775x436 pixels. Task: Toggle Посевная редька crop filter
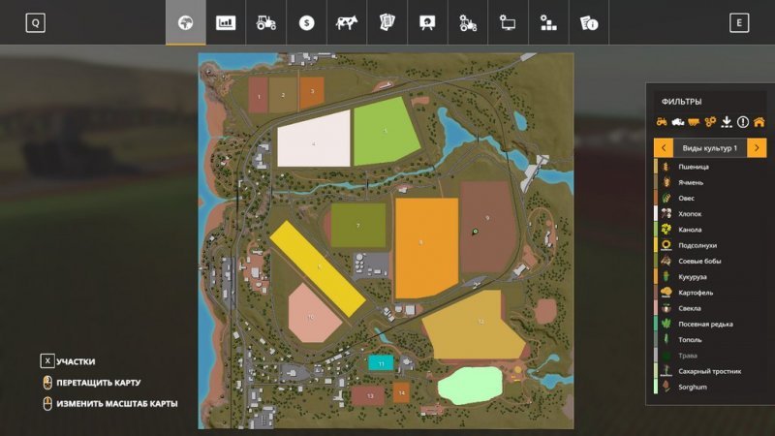pos(710,325)
